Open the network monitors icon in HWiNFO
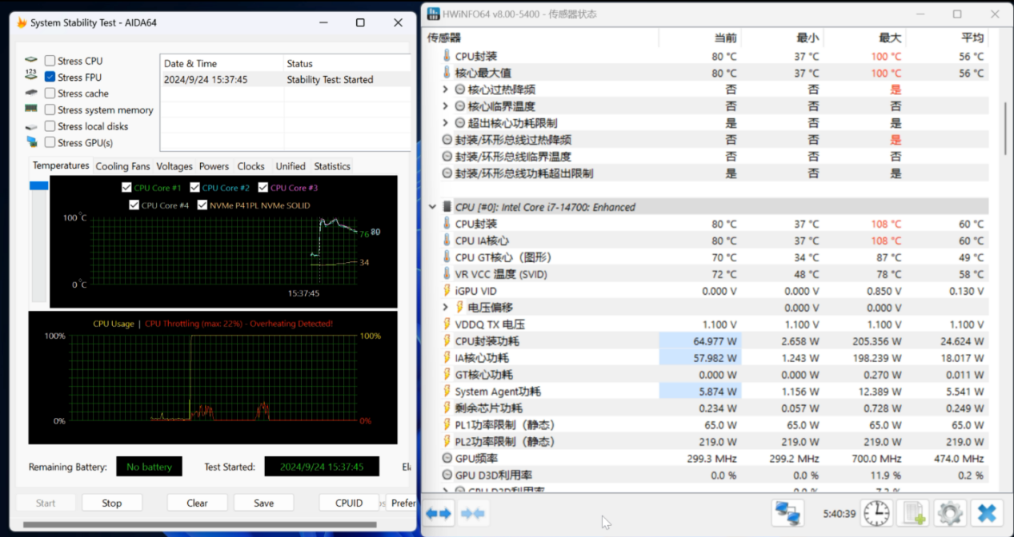The width and height of the screenshot is (1014, 537). tap(788, 512)
